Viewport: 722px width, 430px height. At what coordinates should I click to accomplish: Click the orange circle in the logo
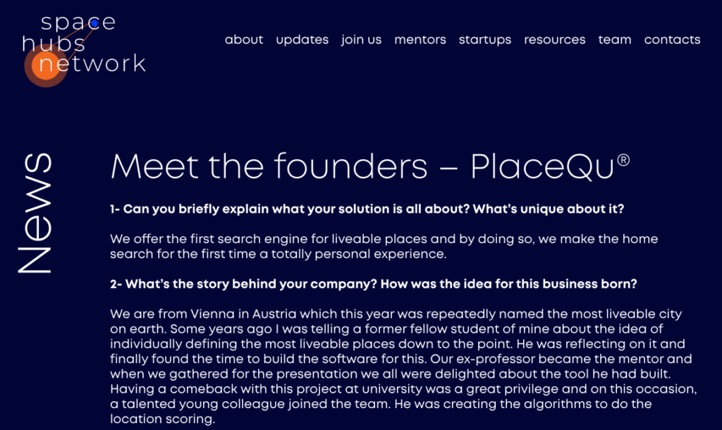[46, 66]
